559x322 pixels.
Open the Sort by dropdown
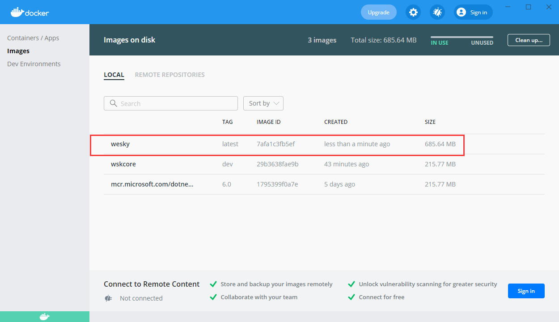pyautogui.click(x=263, y=103)
